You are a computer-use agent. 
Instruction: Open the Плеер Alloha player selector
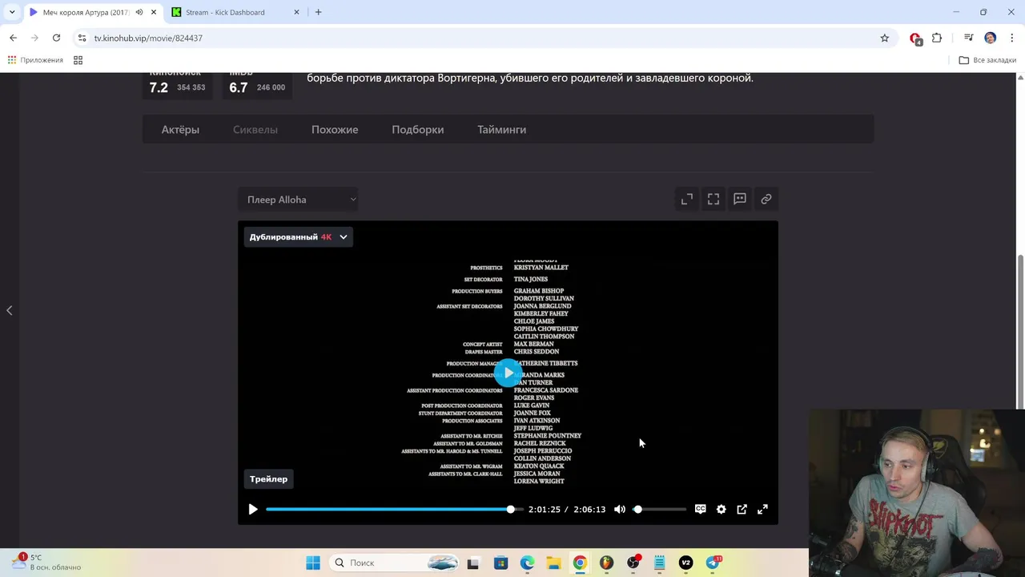[x=298, y=200]
